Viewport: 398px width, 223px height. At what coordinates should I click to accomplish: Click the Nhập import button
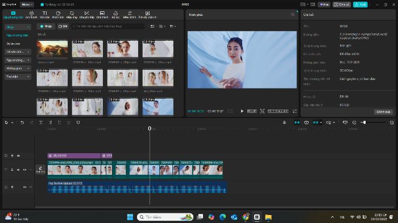pos(46,26)
